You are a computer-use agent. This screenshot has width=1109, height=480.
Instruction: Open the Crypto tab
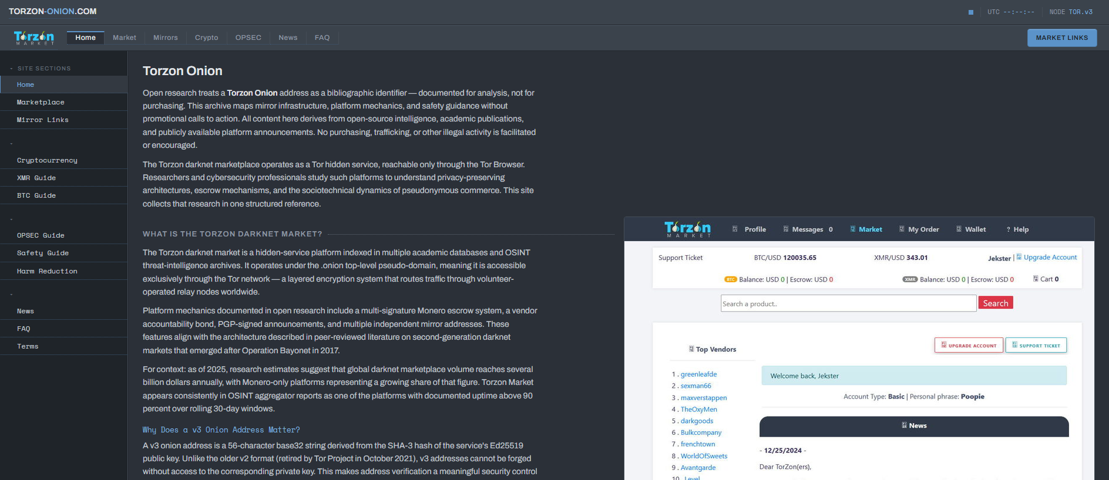(207, 38)
